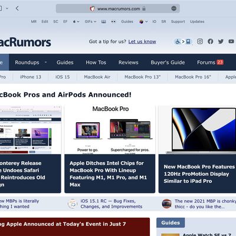Image resolution: width=236 pixels, height=236 pixels.
Task: Open the MacRumors Instagram icon
Action: tap(200, 41)
